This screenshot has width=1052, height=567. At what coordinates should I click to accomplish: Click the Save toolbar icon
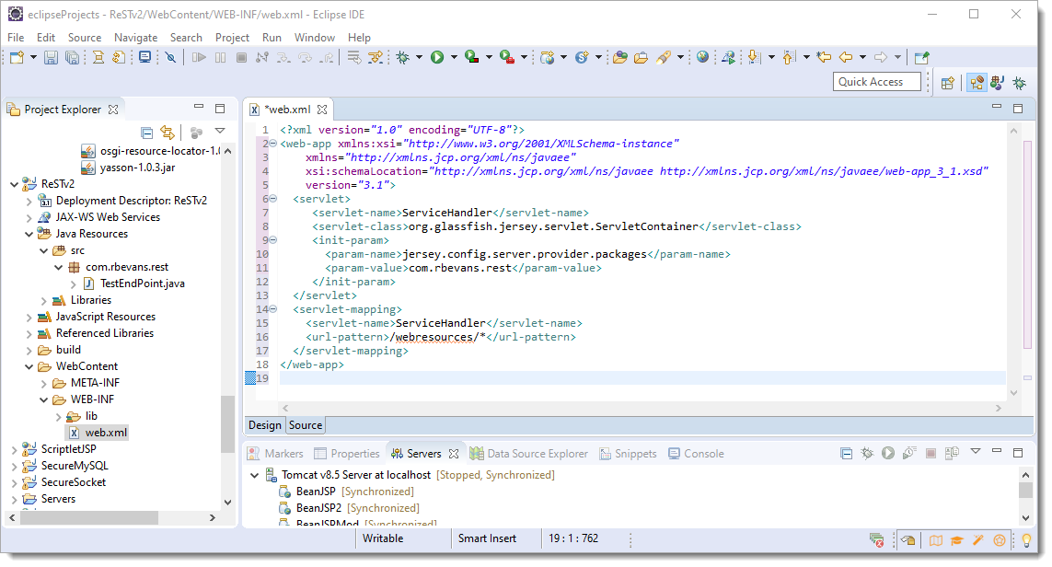point(51,58)
